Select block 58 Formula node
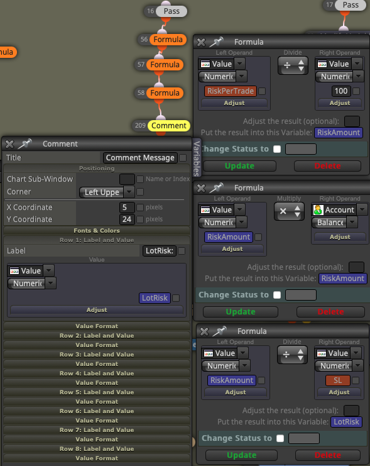Image resolution: width=370 pixels, height=466 pixels. tap(165, 92)
